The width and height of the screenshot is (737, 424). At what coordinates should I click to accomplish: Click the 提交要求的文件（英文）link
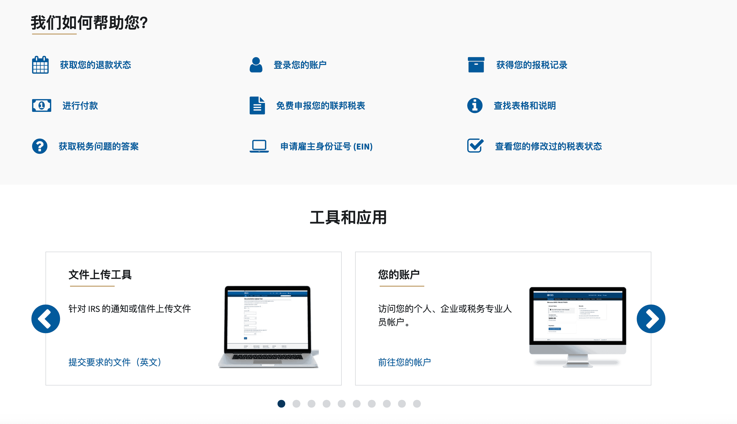(115, 362)
